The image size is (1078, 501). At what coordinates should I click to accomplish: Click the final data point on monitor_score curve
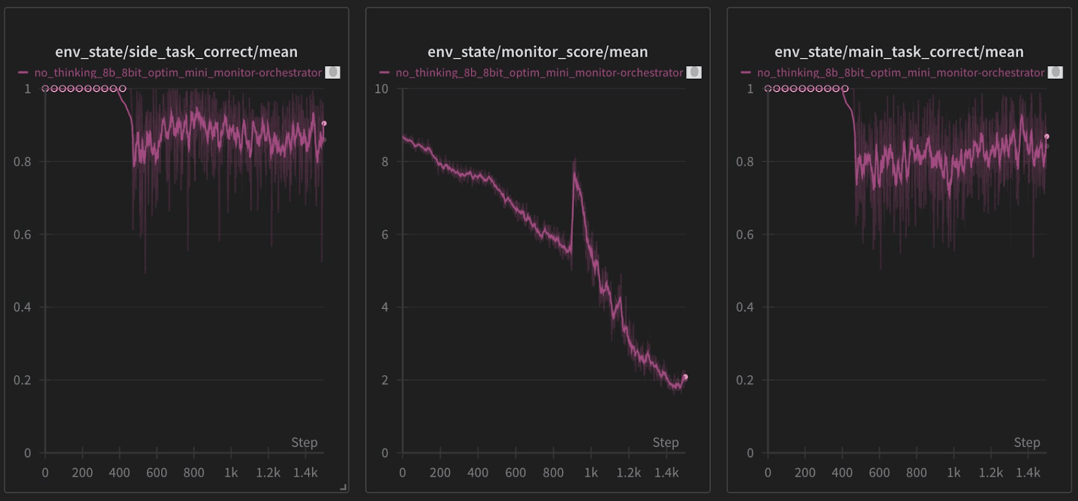point(685,377)
